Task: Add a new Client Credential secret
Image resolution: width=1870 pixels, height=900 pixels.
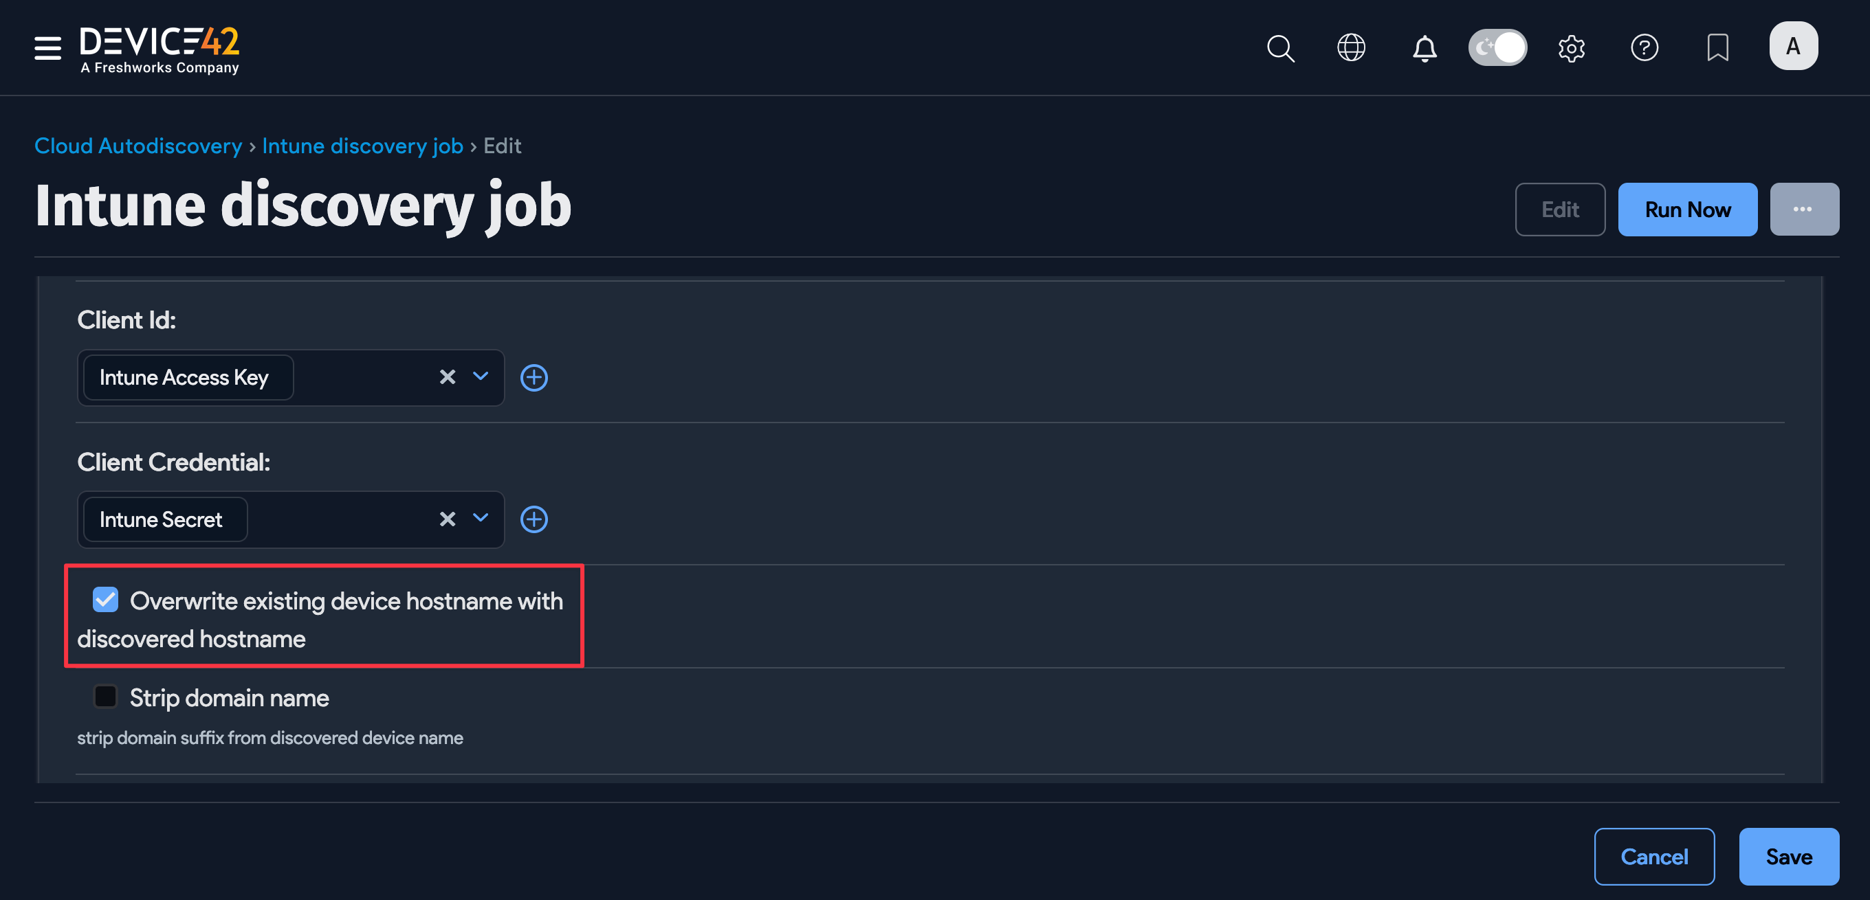Action: [534, 519]
